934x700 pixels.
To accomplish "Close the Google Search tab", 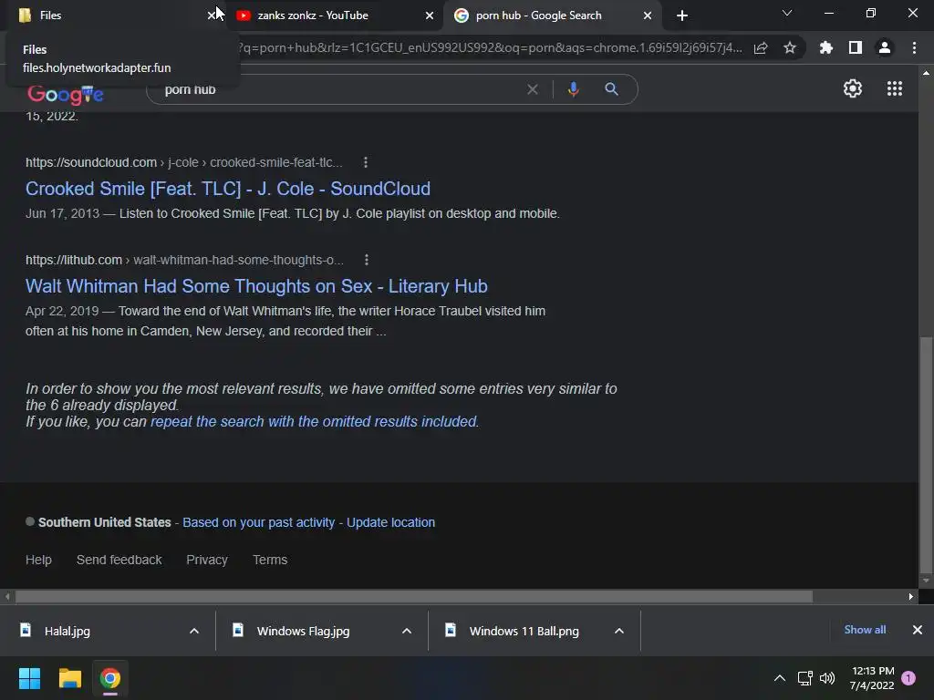I will click(648, 15).
